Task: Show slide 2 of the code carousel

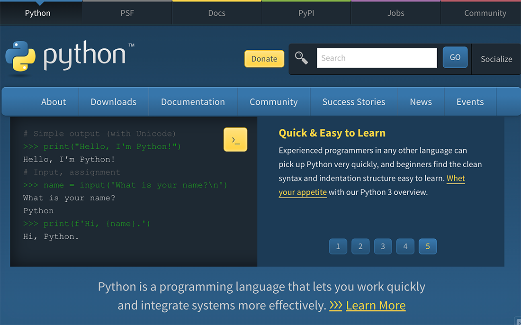Action: pos(360,246)
